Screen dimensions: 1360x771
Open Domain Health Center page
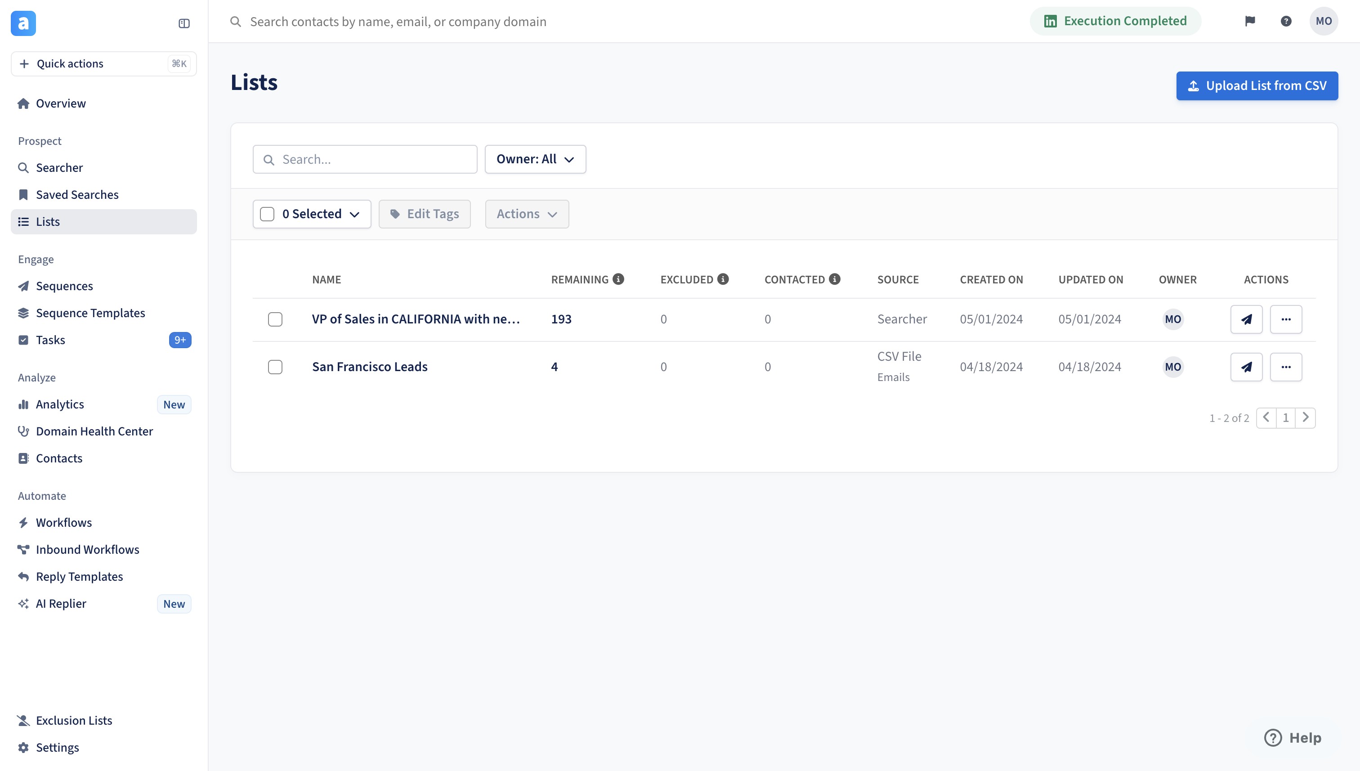tap(94, 431)
